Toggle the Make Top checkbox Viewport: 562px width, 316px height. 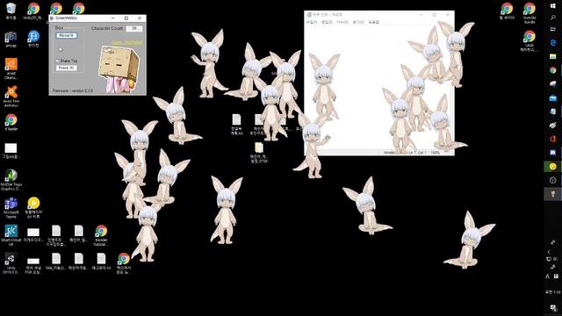click(x=58, y=61)
